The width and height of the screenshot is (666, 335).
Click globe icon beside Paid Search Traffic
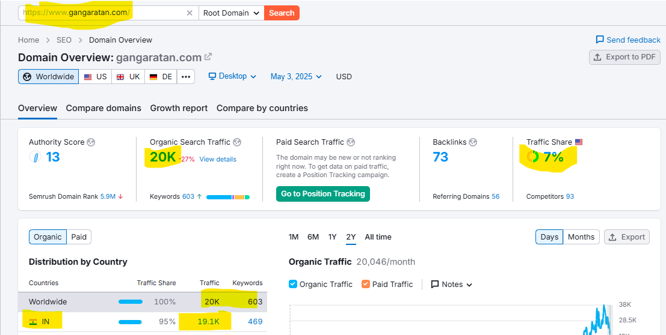(x=351, y=142)
